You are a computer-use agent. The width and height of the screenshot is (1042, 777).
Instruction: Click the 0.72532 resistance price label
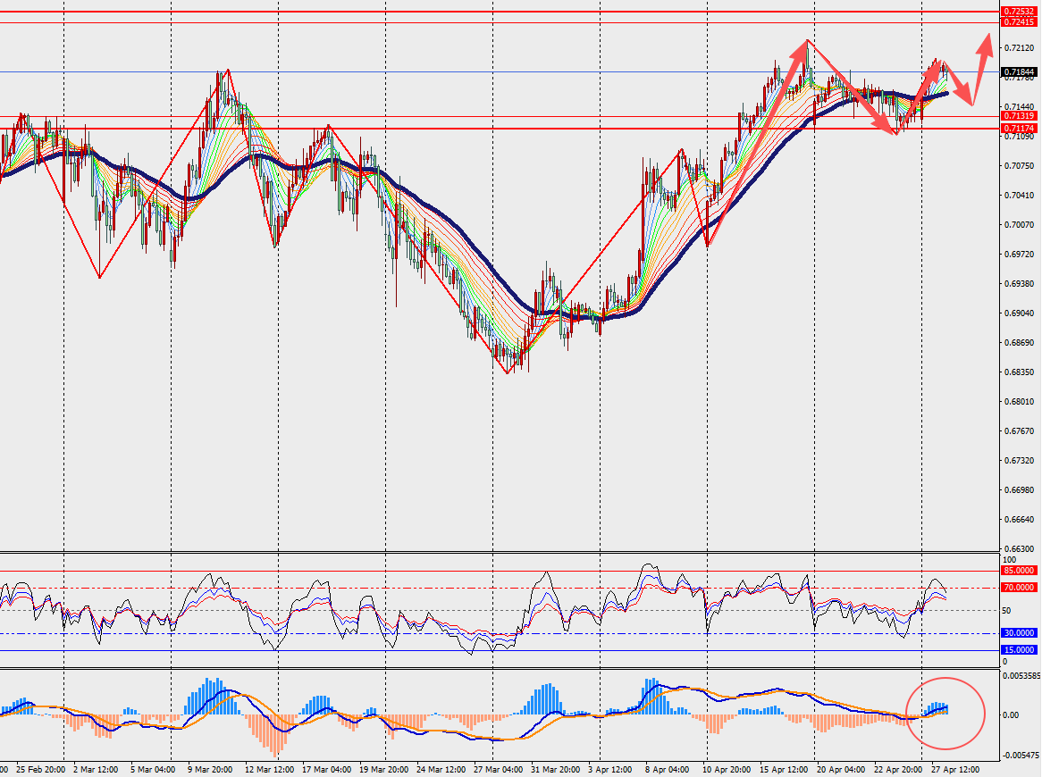tap(1019, 12)
